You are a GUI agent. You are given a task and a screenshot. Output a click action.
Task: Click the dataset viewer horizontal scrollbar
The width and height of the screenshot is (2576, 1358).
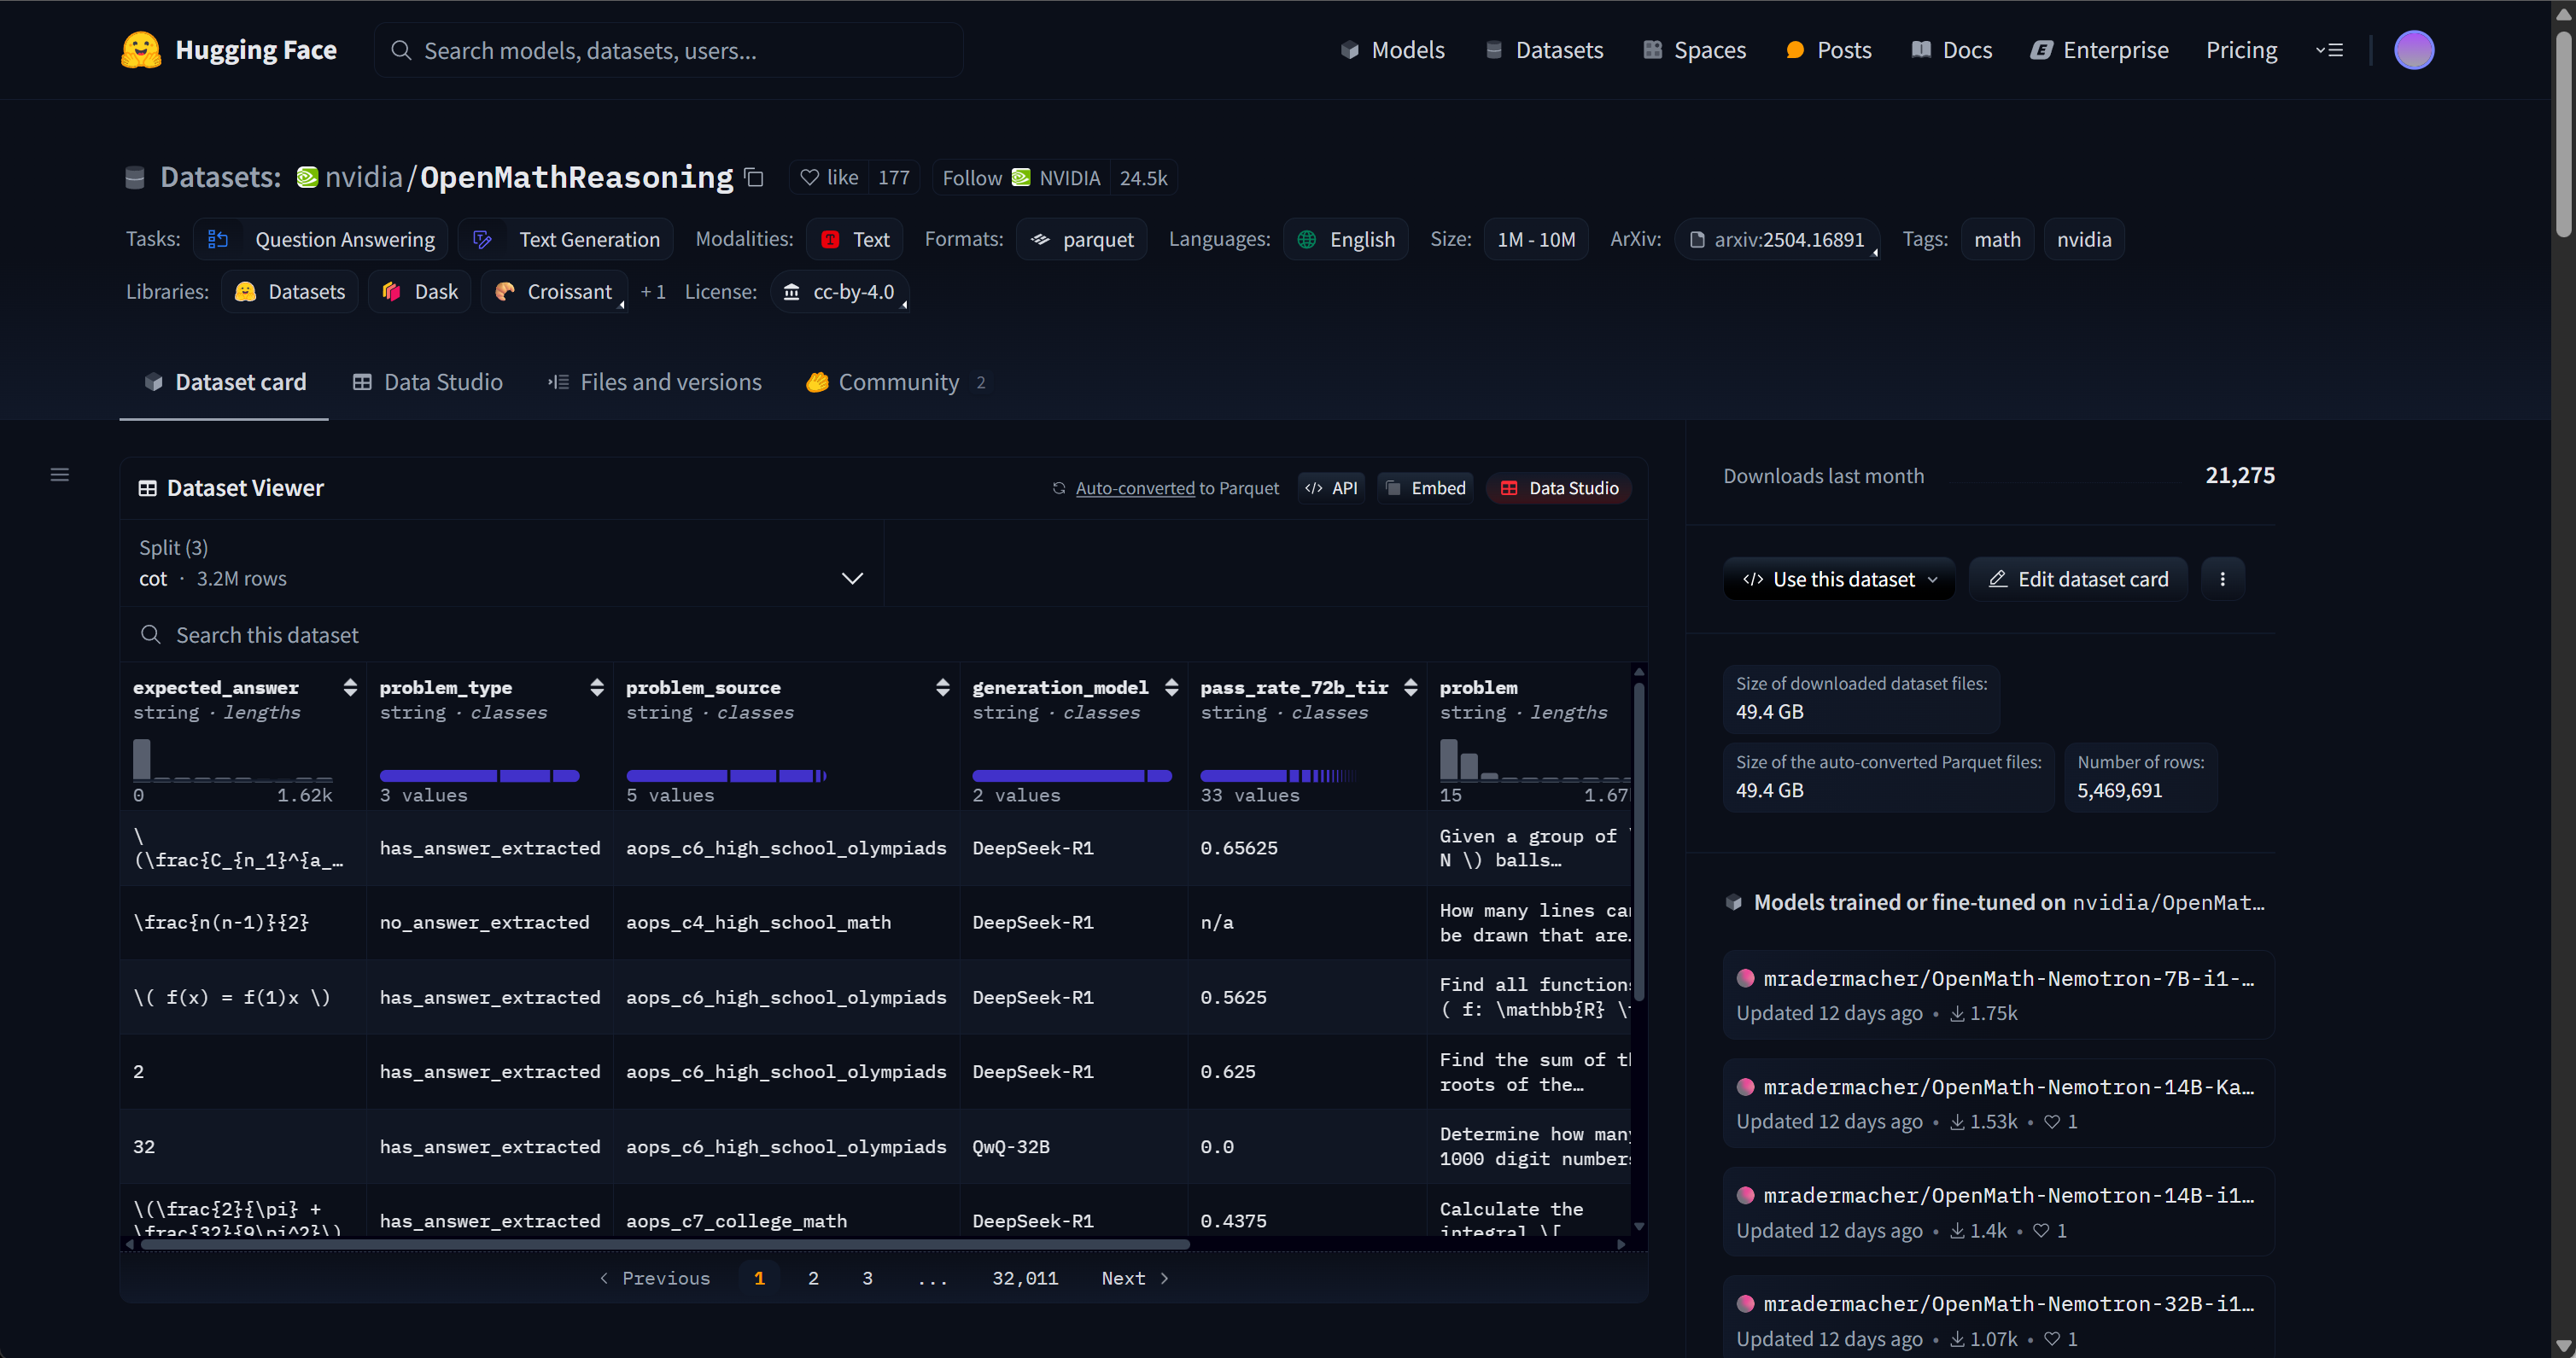(x=665, y=1245)
